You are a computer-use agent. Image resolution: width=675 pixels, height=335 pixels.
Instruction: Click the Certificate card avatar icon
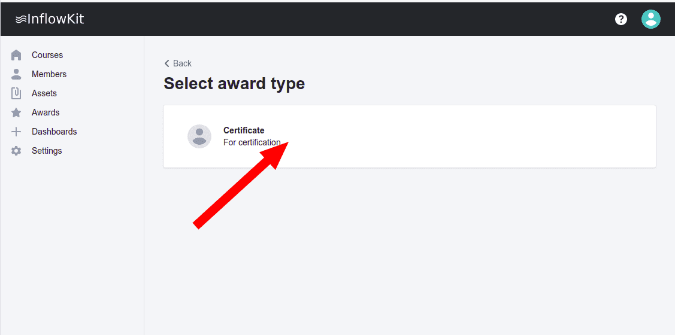[x=199, y=136]
